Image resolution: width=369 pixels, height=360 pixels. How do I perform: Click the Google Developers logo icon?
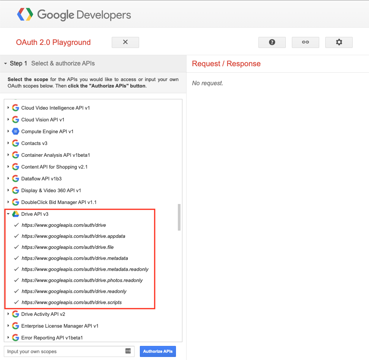(x=25, y=14)
